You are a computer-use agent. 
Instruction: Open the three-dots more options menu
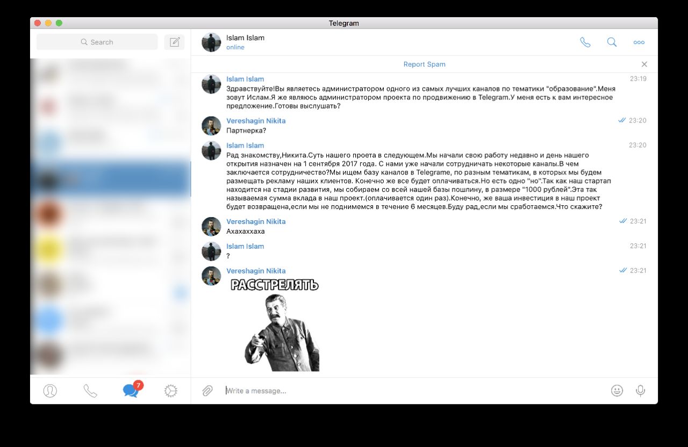coord(639,42)
